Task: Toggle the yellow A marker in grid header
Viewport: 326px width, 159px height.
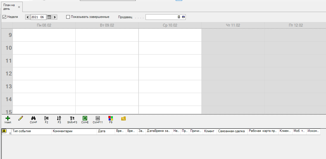Action: click(4, 131)
